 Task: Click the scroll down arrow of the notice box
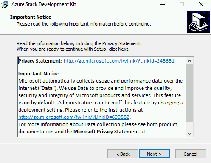(189, 133)
